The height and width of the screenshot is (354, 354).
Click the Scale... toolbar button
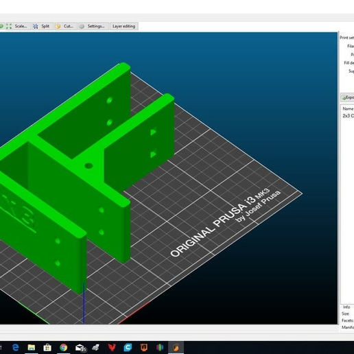(18, 26)
